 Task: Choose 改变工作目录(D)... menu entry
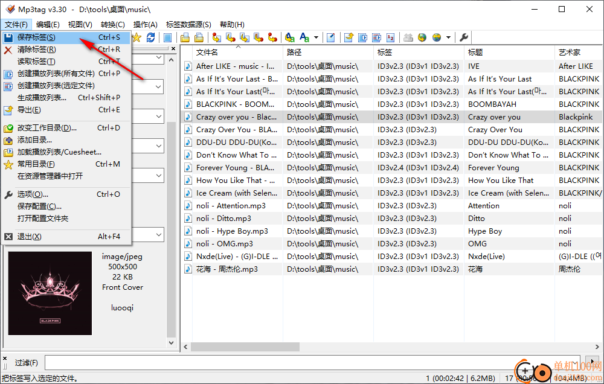point(66,128)
